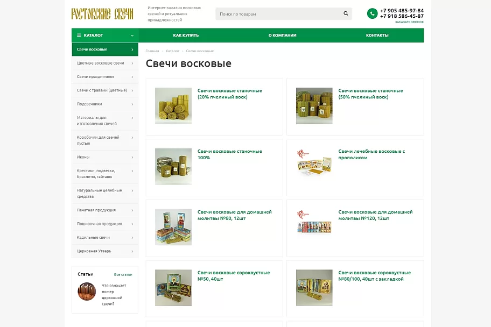
Task: Click the search magnifier icon
Action: click(x=346, y=13)
